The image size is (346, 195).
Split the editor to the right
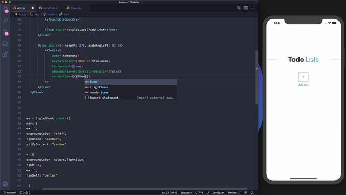246,8
